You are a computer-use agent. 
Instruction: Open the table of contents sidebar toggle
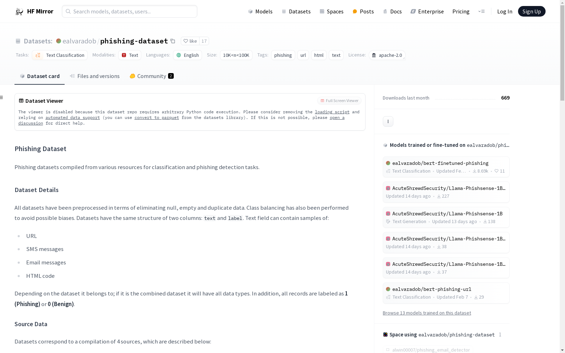coord(2,97)
